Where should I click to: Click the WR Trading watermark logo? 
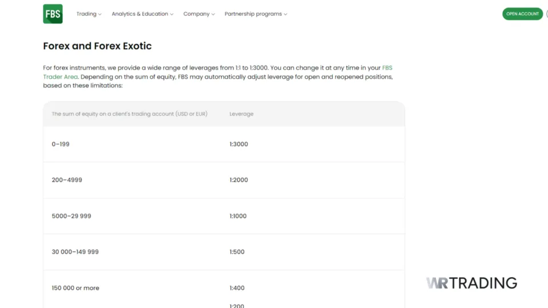(x=471, y=283)
